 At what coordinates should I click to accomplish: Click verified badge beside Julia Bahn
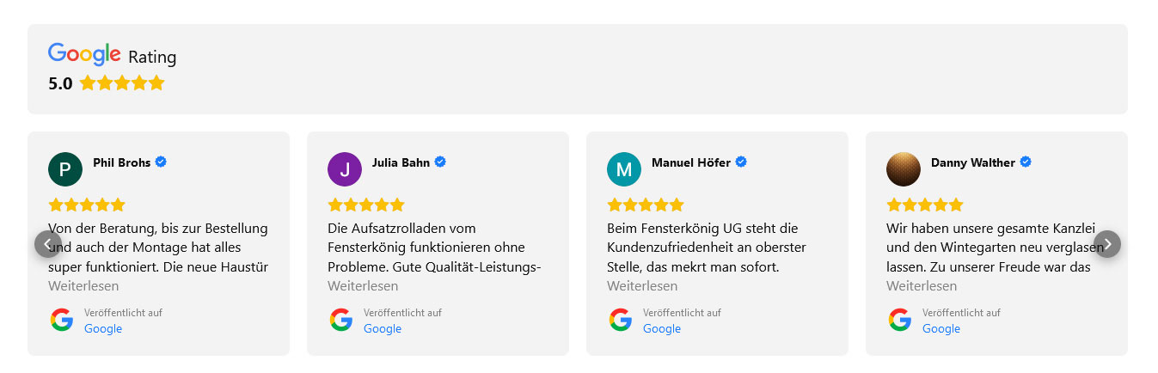pyautogui.click(x=440, y=162)
